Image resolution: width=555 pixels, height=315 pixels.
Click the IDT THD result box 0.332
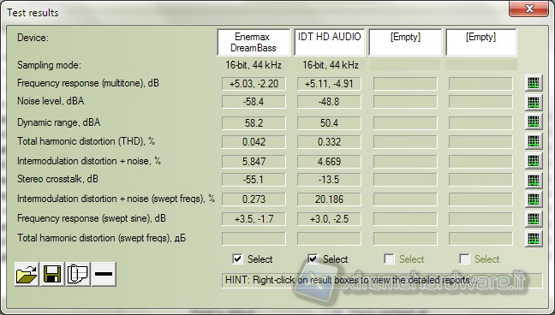point(329,142)
